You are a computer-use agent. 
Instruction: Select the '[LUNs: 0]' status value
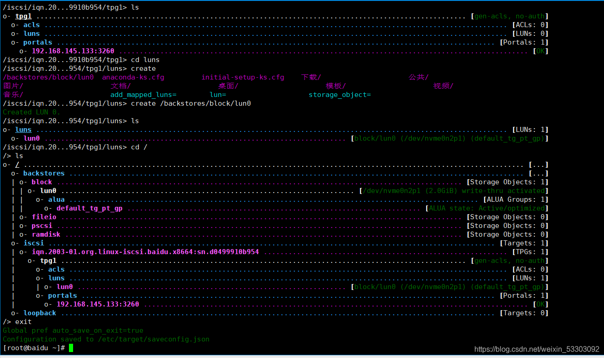coord(530,34)
